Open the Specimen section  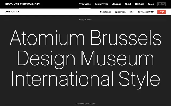coord(120,12)
